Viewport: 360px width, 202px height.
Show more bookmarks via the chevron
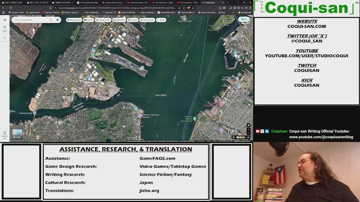coord(233,12)
